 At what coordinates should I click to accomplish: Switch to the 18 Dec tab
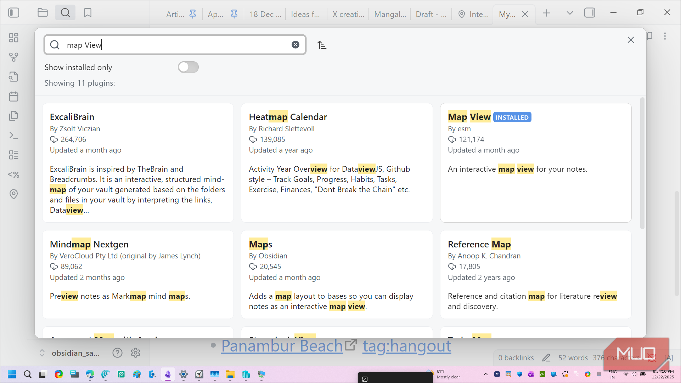(x=265, y=14)
